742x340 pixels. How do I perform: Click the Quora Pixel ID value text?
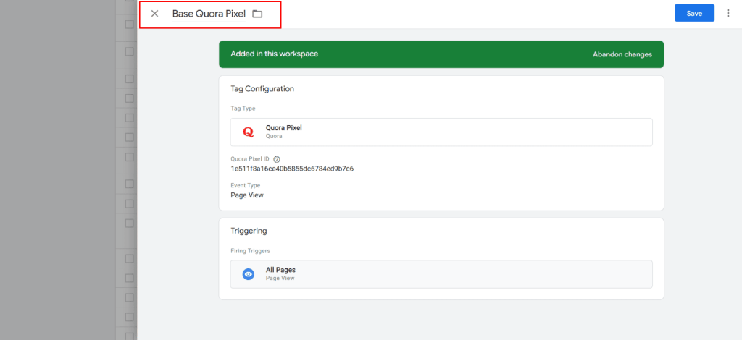tap(292, 169)
